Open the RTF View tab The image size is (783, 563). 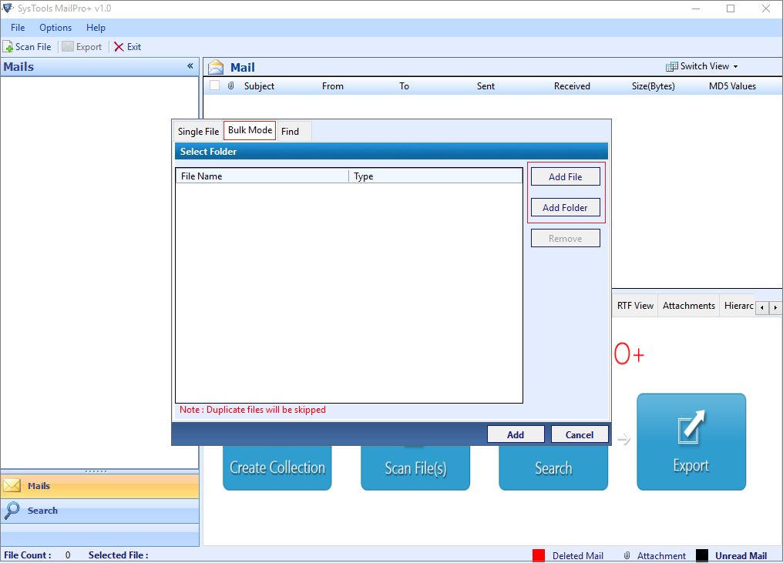click(635, 306)
